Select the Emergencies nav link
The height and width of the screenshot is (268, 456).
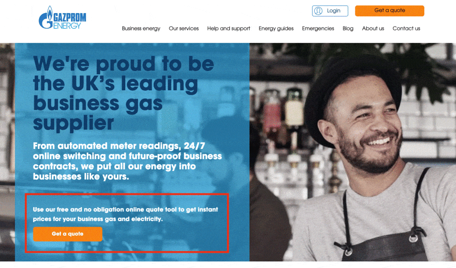pyautogui.click(x=318, y=28)
